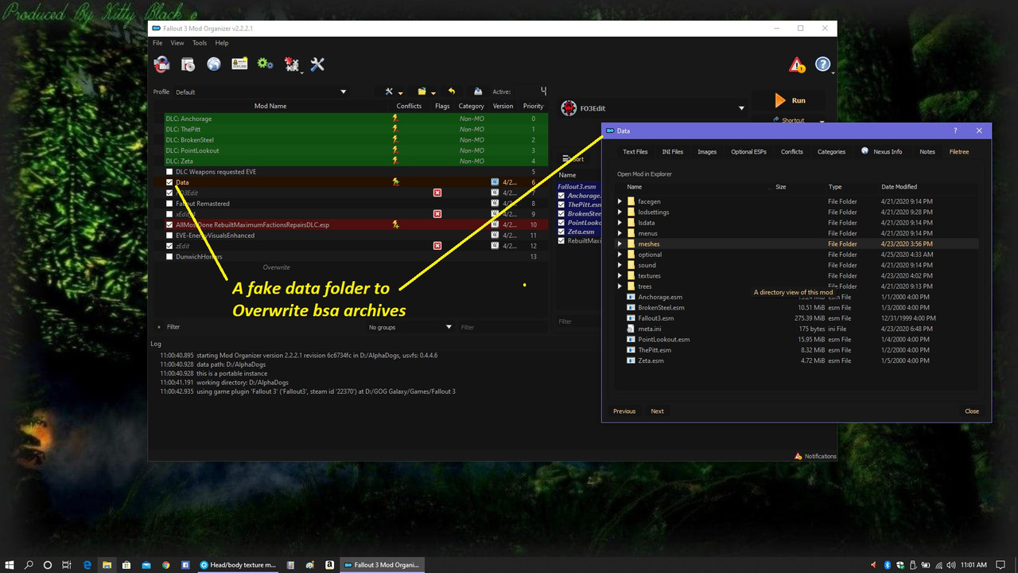The width and height of the screenshot is (1018, 573).
Task: Click the Close button in Data dialog
Action: (x=972, y=411)
